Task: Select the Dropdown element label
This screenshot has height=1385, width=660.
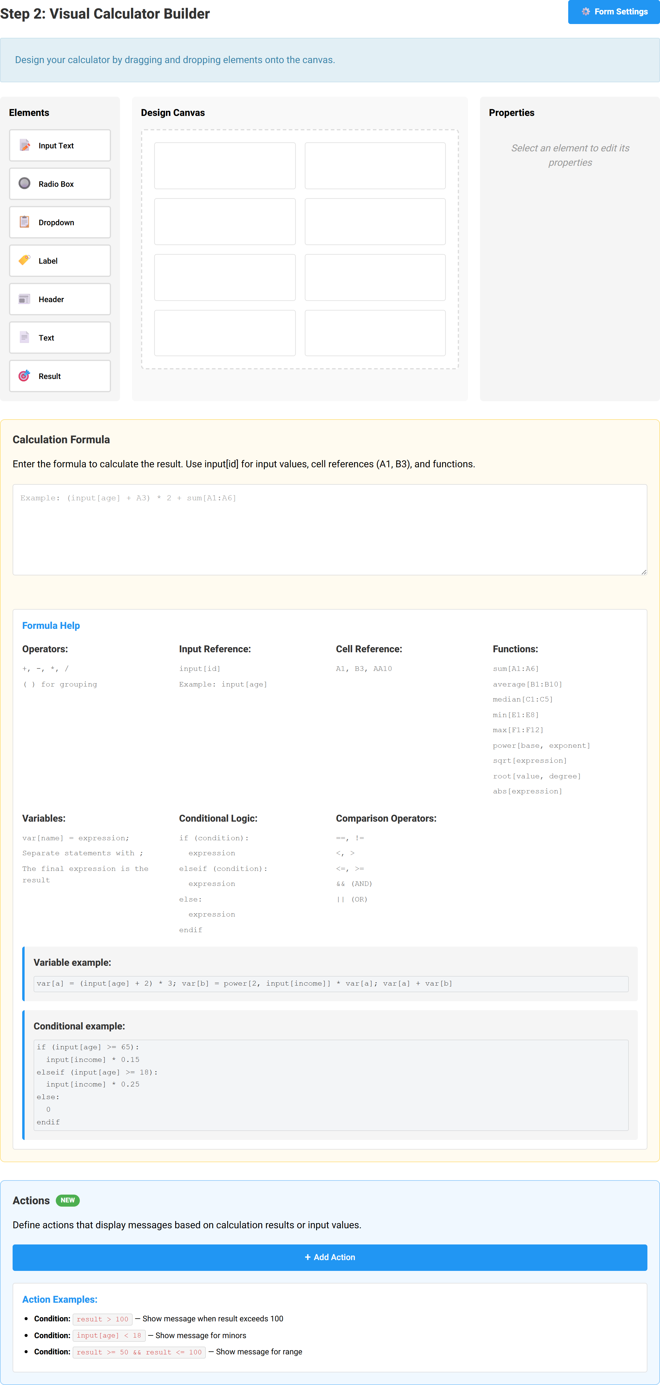Action: click(56, 223)
